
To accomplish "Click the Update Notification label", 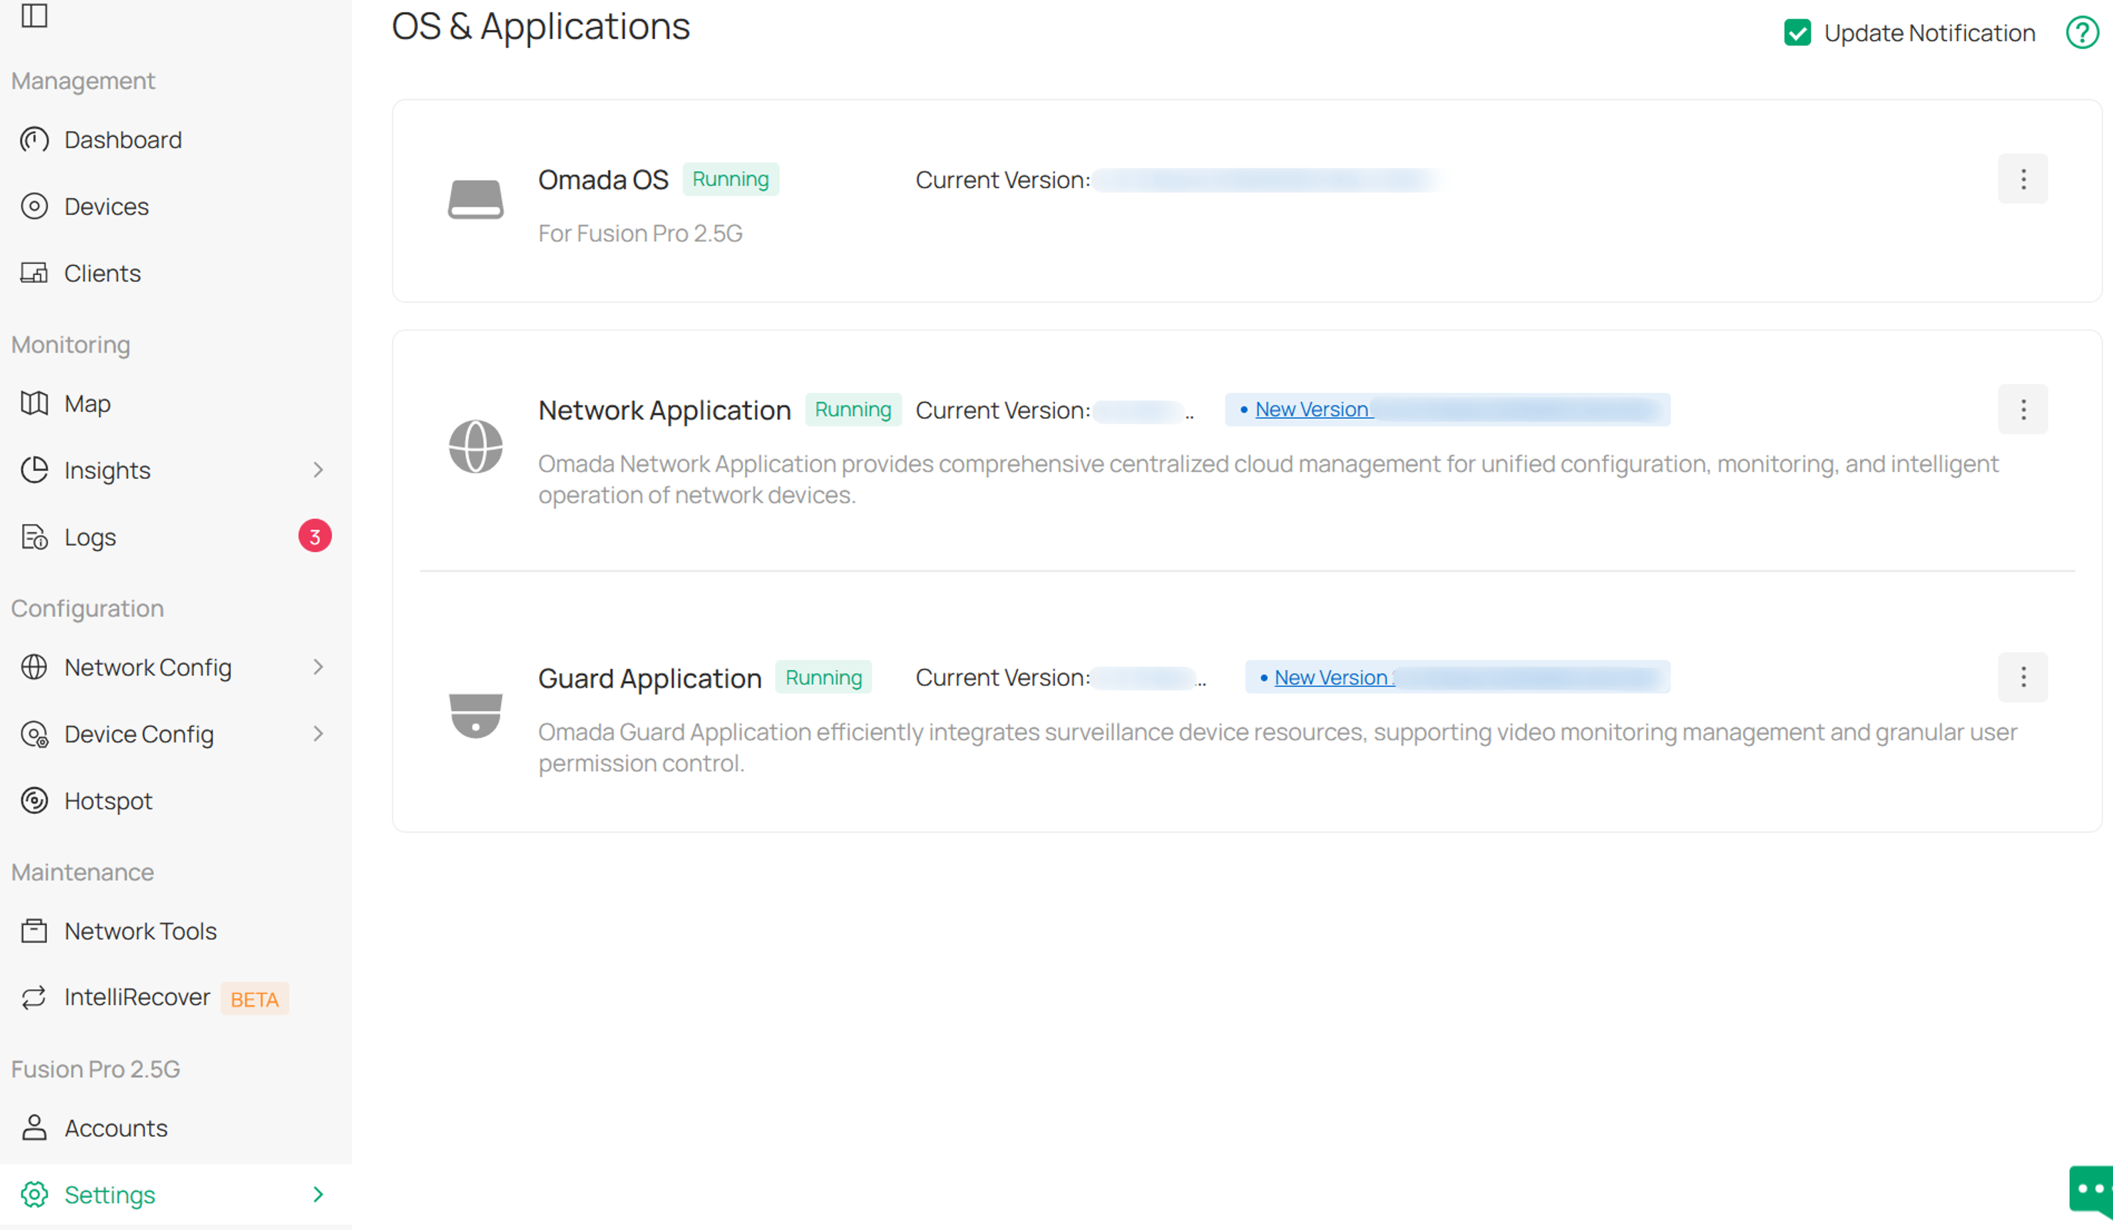I will pyautogui.click(x=1929, y=33).
